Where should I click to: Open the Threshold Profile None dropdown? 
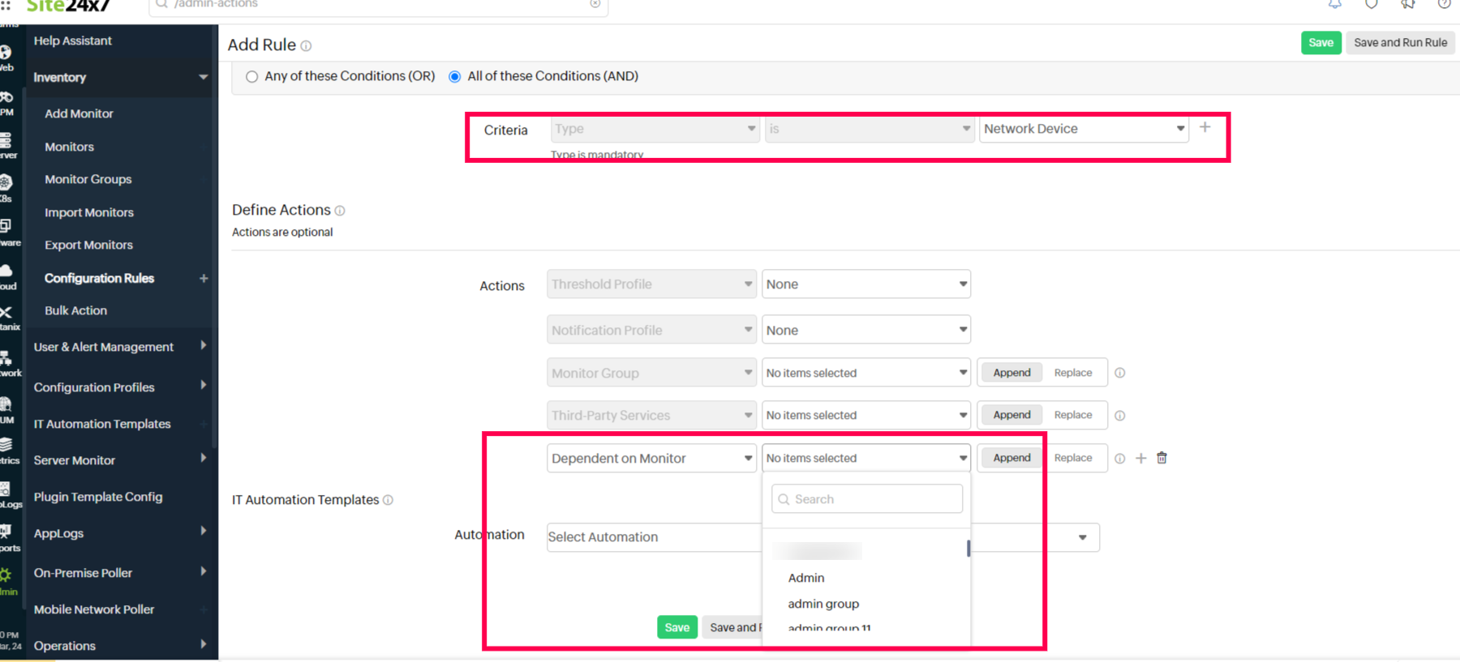coord(866,284)
